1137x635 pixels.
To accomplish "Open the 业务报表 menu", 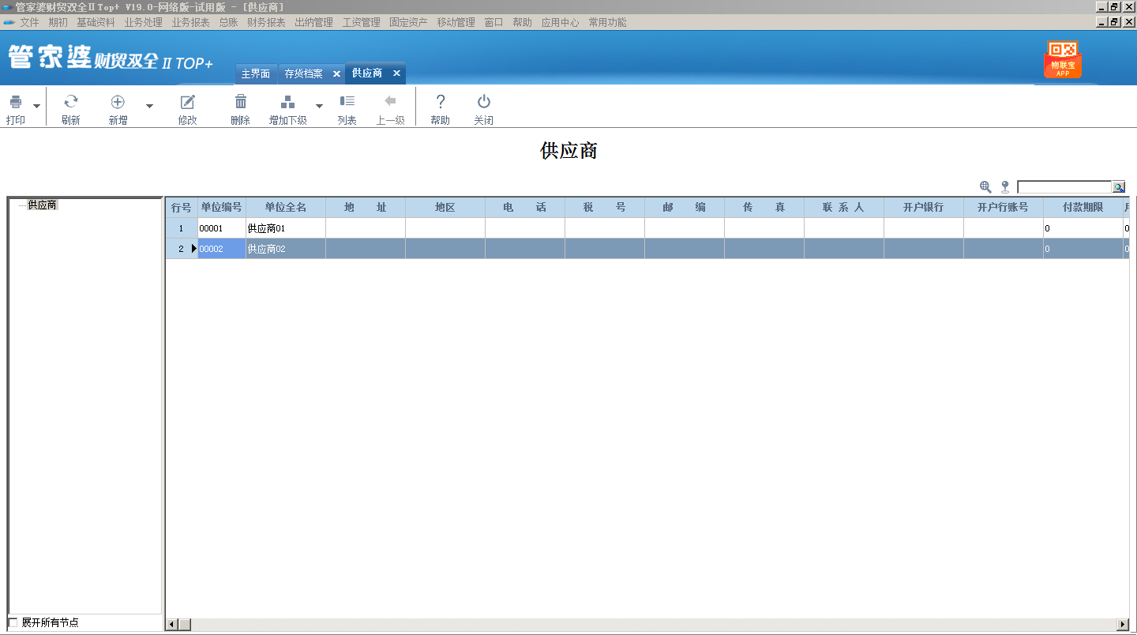I will [x=190, y=22].
